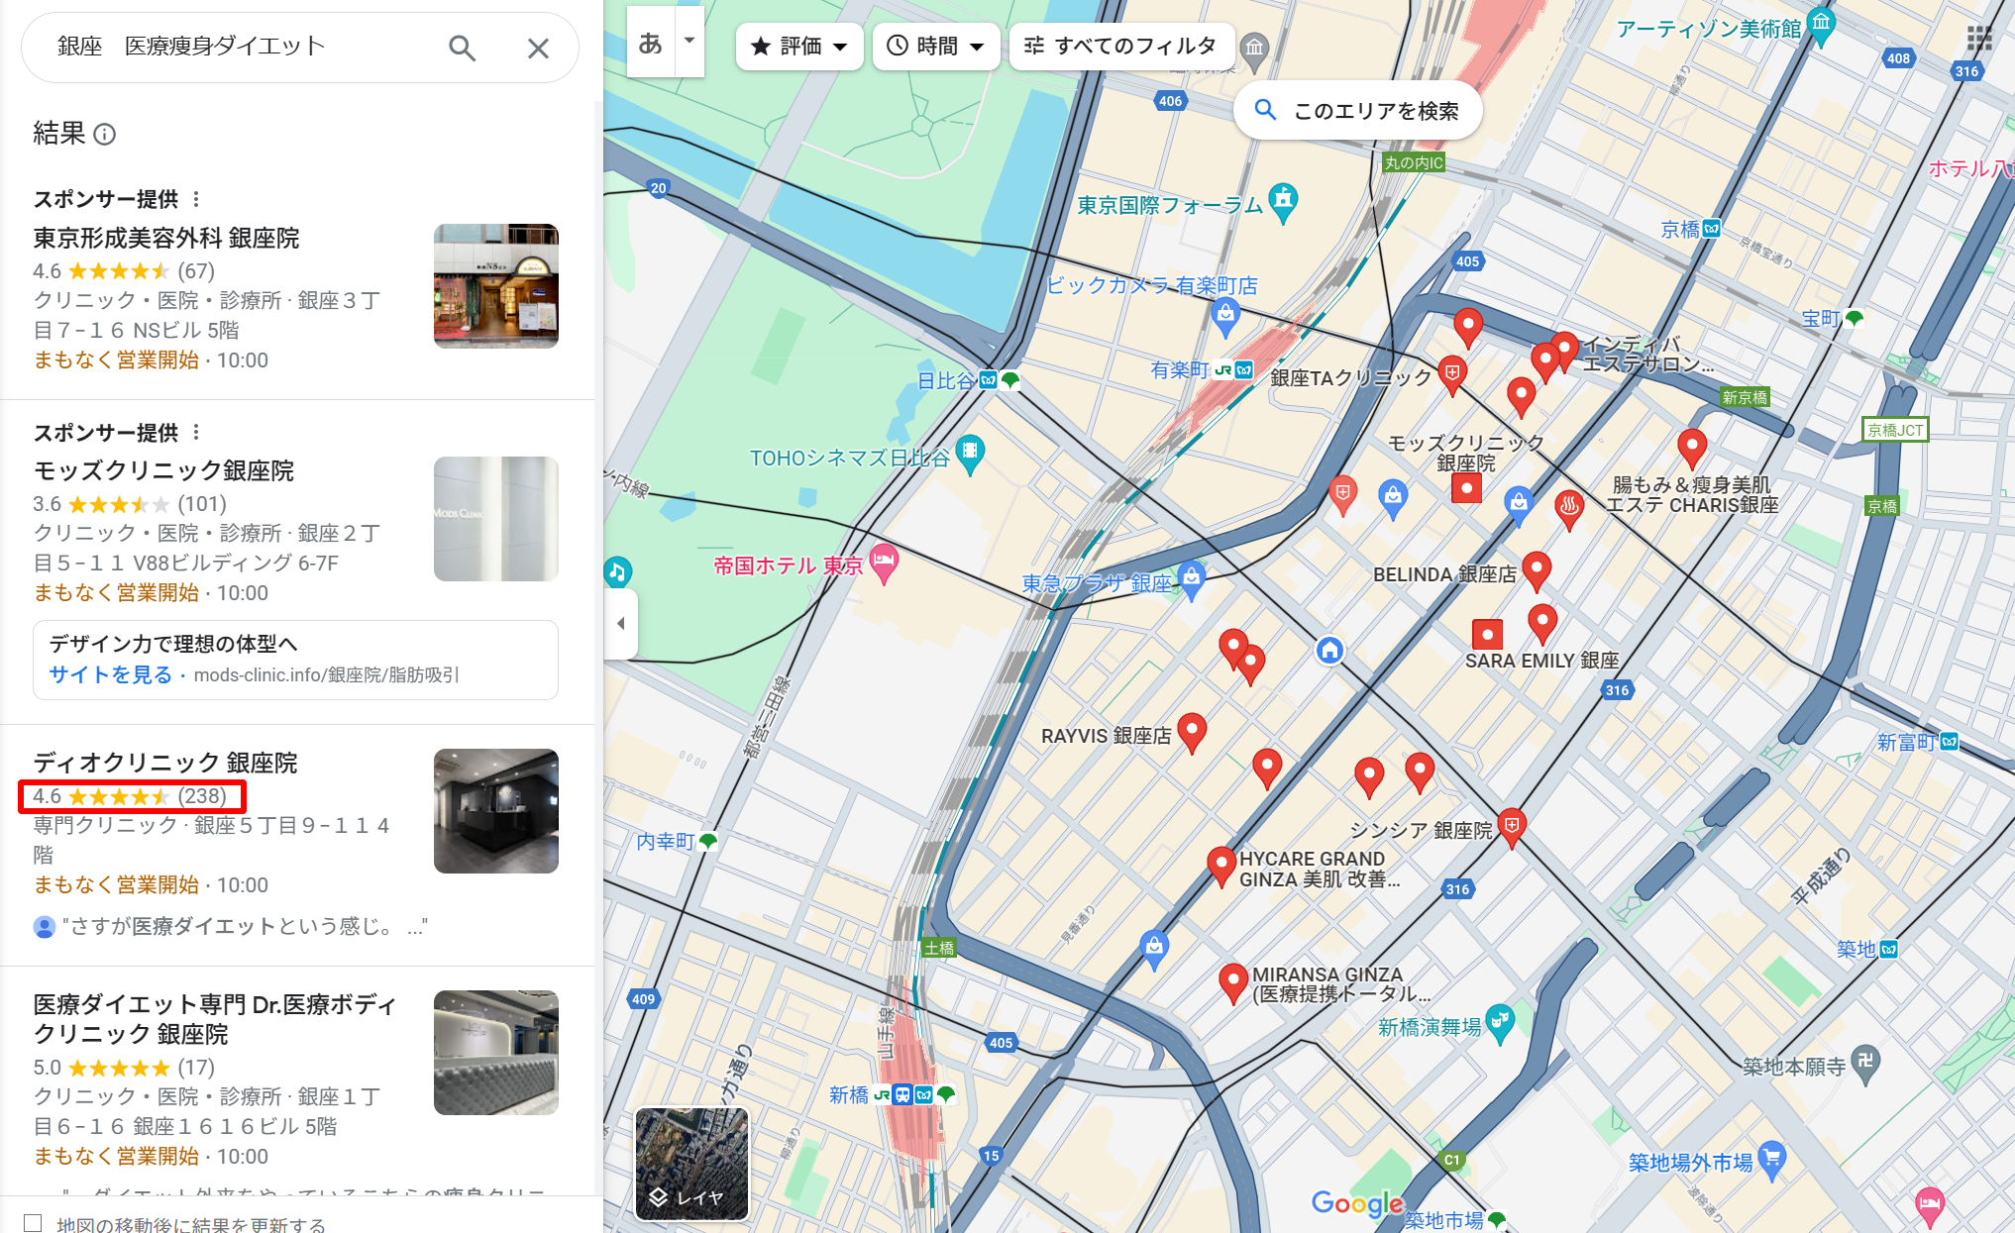2015x1233 pixels.
Task: Click the 4.6 (238) rating of ディオクリニック
Action: (x=130, y=796)
